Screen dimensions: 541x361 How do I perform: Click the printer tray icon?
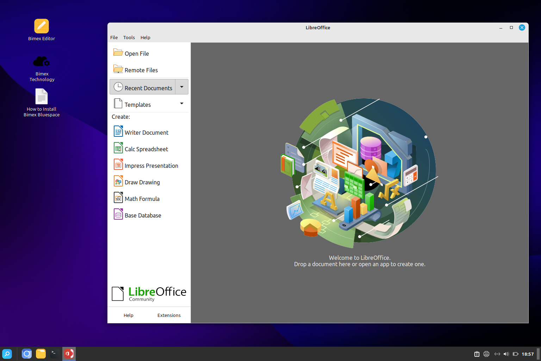pyautogui.click(x=486, y=354)
